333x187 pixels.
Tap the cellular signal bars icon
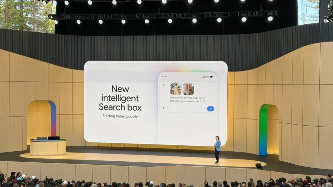[x=204, y=77]
